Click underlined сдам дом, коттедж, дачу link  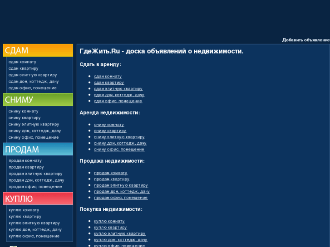point(119,95)
